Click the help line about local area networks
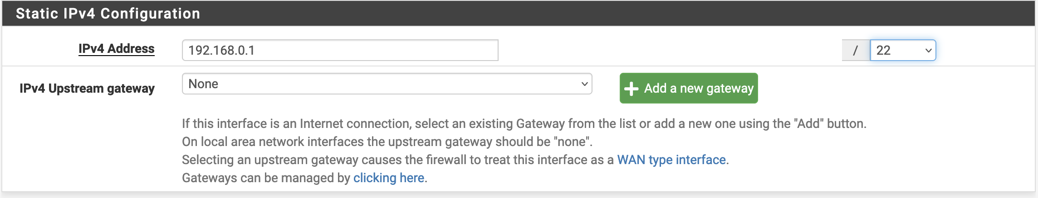The height and width of the screenshot is (198, 1038). (387, 141)
